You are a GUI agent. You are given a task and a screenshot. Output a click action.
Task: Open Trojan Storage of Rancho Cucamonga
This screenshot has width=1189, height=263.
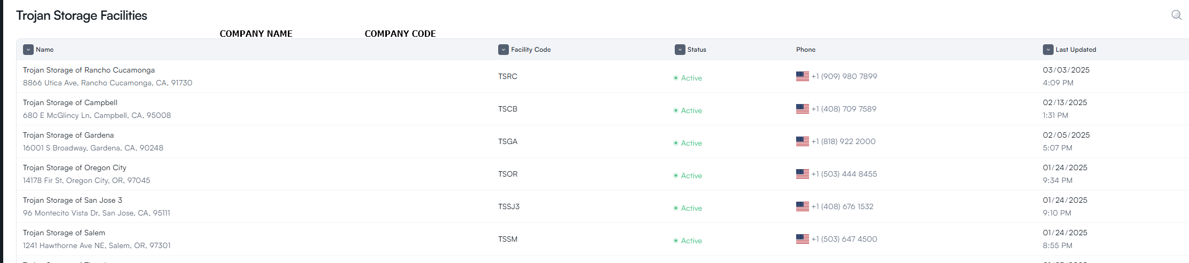[x=89, y=70]
